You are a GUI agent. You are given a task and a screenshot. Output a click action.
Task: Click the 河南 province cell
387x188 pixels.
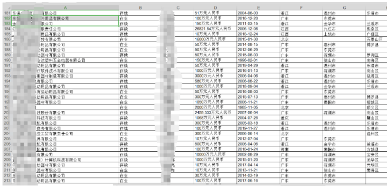point(301,149)
